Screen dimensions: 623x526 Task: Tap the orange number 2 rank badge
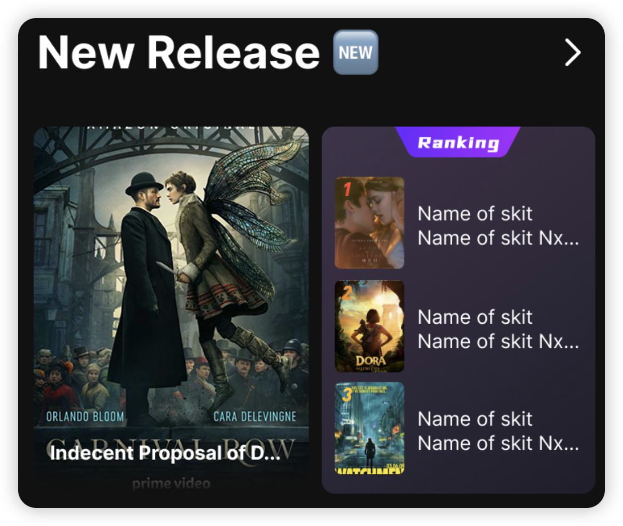click(347, 292)
